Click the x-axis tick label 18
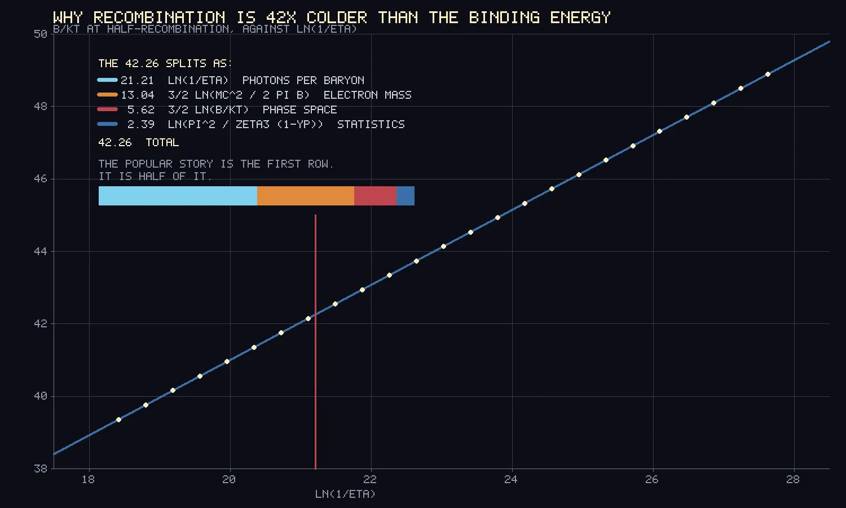Screen dimensions: 846x508 [x=88, y=479]
